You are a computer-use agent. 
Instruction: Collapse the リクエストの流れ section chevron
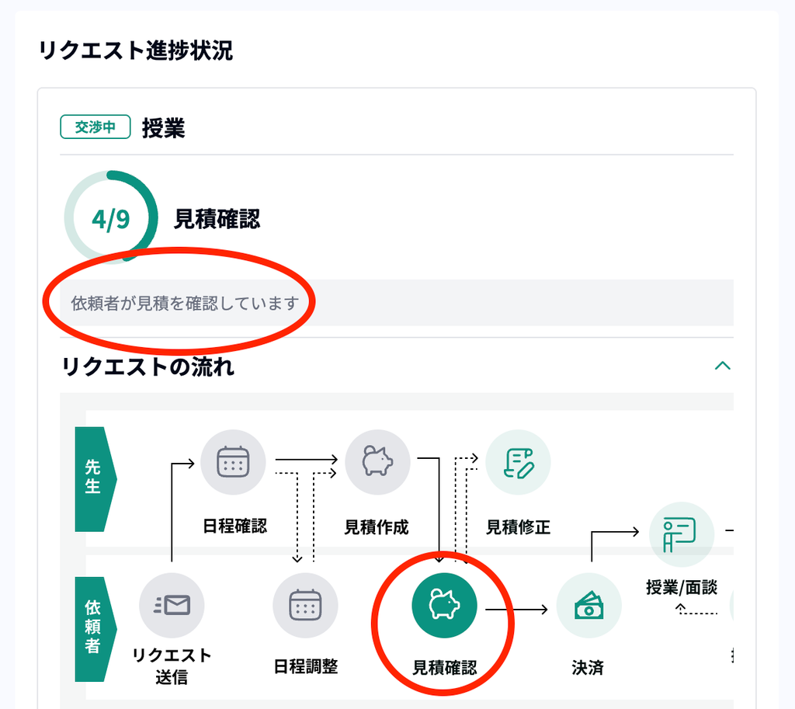[x=723, y=366]
